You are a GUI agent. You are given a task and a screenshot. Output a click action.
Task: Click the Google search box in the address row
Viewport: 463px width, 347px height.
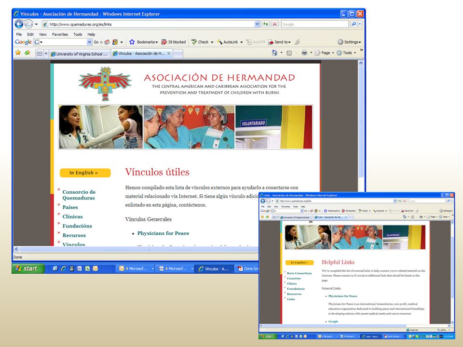tap(315, 24)
